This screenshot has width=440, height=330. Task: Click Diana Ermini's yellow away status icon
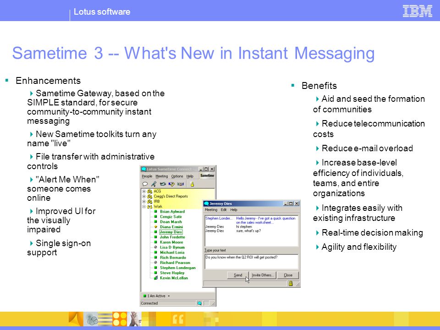[155, 227]
